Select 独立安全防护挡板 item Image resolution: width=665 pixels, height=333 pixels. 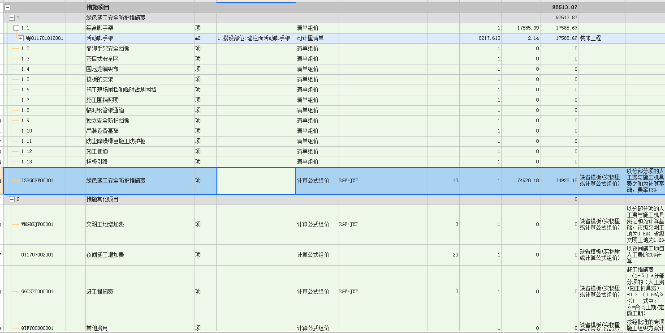(x=108, y=121)
